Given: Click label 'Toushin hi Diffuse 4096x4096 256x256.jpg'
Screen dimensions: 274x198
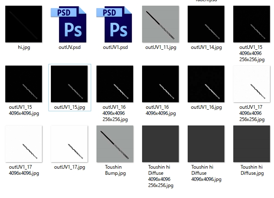Looking at the screenshot, I should (161, 176).
